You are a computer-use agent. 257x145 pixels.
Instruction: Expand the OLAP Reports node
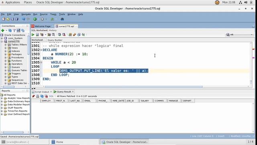click(x=2, y=108)
